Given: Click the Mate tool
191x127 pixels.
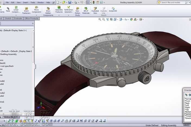Looking at the screenshot, I should coord(8,9).
